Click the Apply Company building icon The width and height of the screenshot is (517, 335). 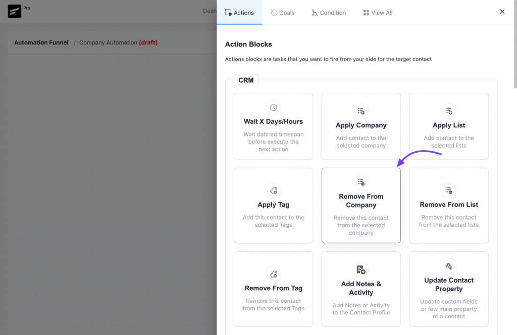[361, 111]
